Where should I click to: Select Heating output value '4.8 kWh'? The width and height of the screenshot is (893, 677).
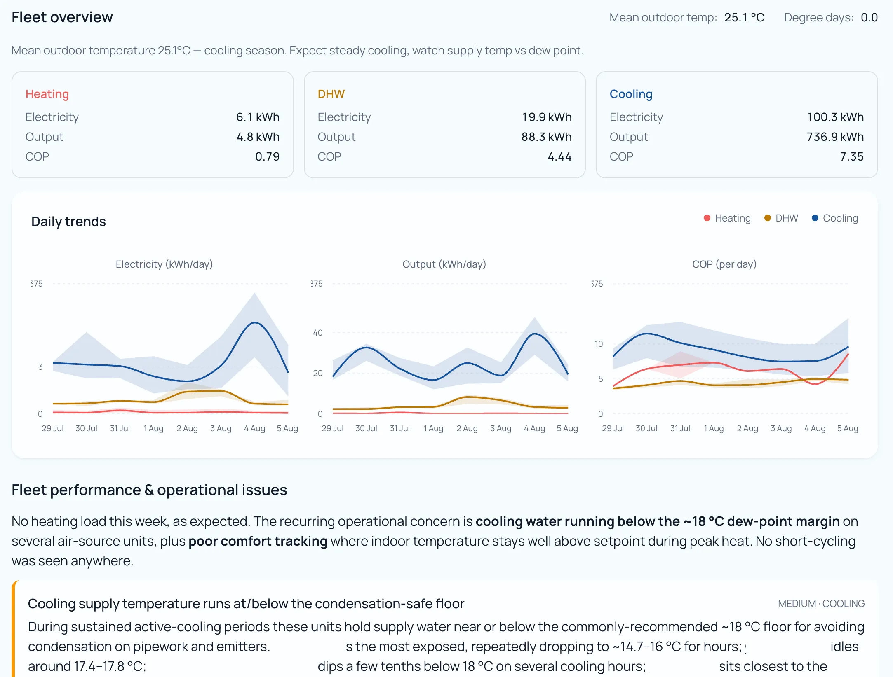[x=258, y=137]
